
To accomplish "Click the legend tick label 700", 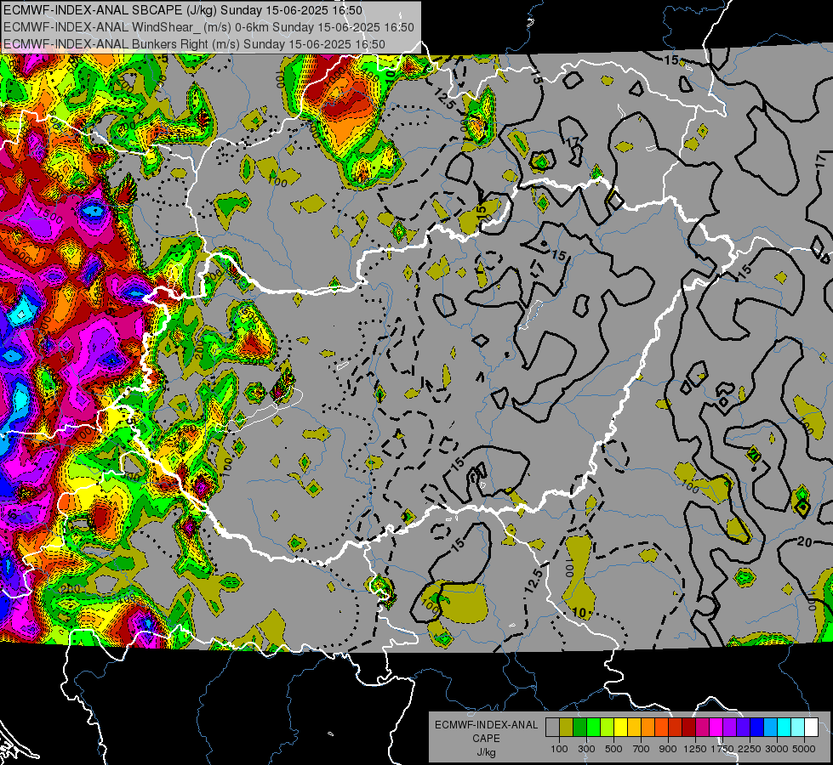I will click(642, 749).
